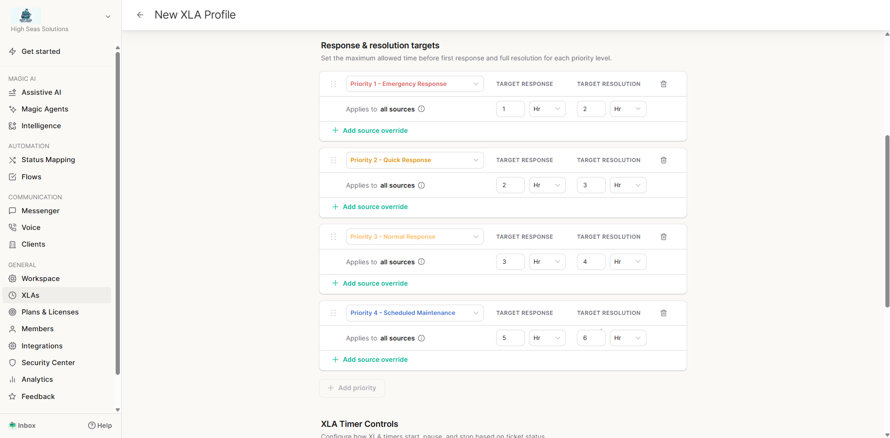
Task: Open the High Seas Solutions logo
Action: click(x=26, y=15)
